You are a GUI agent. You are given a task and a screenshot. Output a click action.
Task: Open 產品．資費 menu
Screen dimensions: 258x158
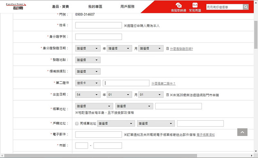60,6
